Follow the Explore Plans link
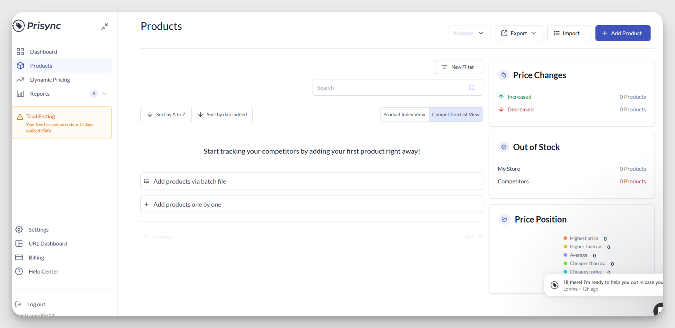The height and width of the screenshot is (328, 675). 38,130
